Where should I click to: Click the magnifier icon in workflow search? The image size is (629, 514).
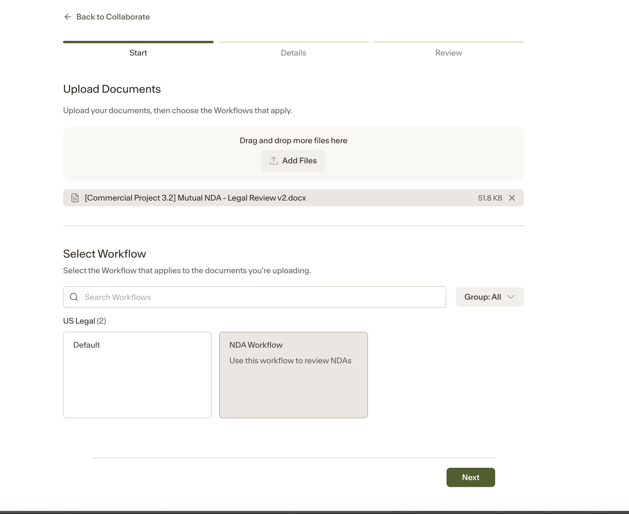pos(74,297)
